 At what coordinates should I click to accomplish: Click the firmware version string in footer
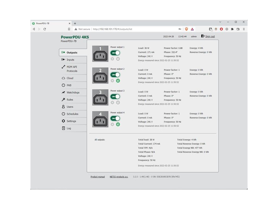[156, 177]
